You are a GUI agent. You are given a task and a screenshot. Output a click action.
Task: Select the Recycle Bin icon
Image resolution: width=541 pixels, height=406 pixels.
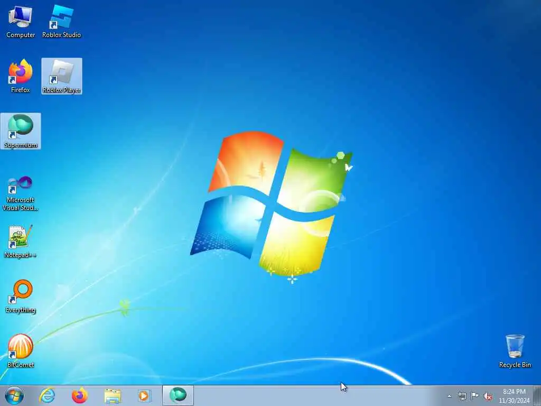coord(515,351)
